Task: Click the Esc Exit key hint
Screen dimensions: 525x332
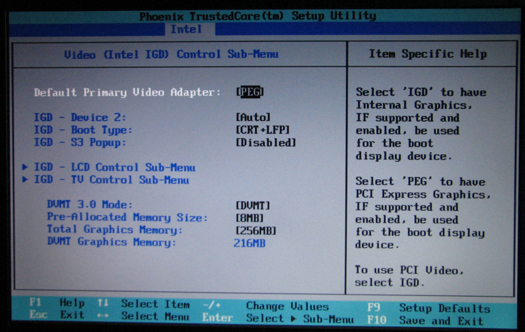Action: point(57,315)
